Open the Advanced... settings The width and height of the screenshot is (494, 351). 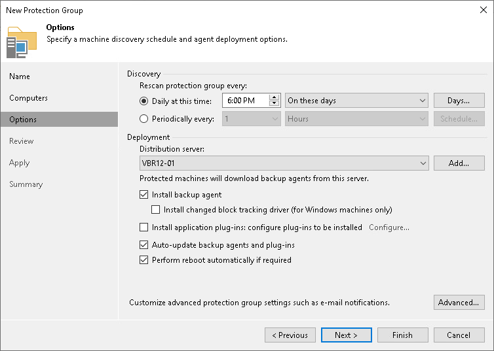pos(459,303)
